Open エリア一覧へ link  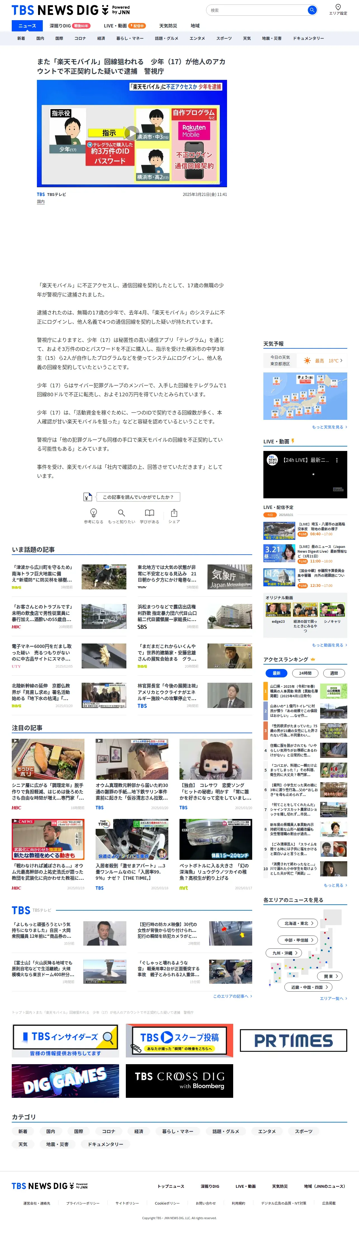tap(333, 998)
